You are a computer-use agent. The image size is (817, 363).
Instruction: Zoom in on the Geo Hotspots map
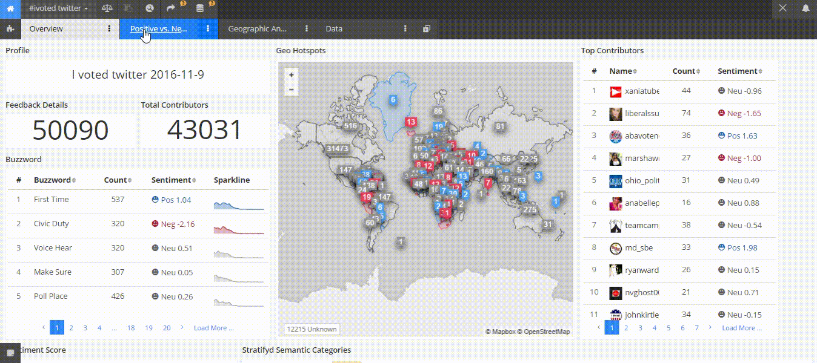coord(292,75)
